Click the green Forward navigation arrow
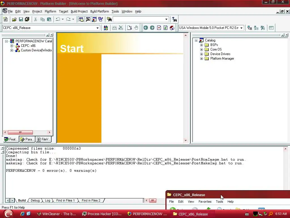The width and height of the screenshot is (290, 218). 152,28
